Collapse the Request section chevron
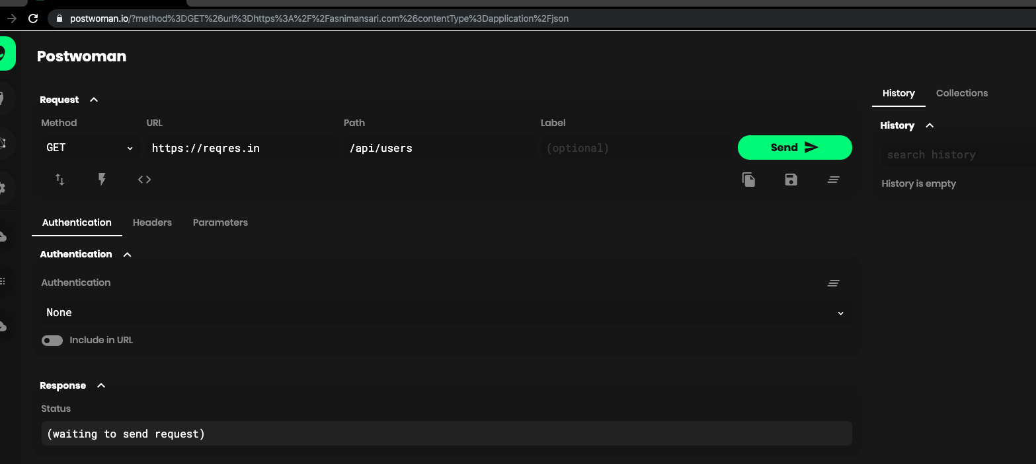1036x464 pixels. click(x=94, y=100)
